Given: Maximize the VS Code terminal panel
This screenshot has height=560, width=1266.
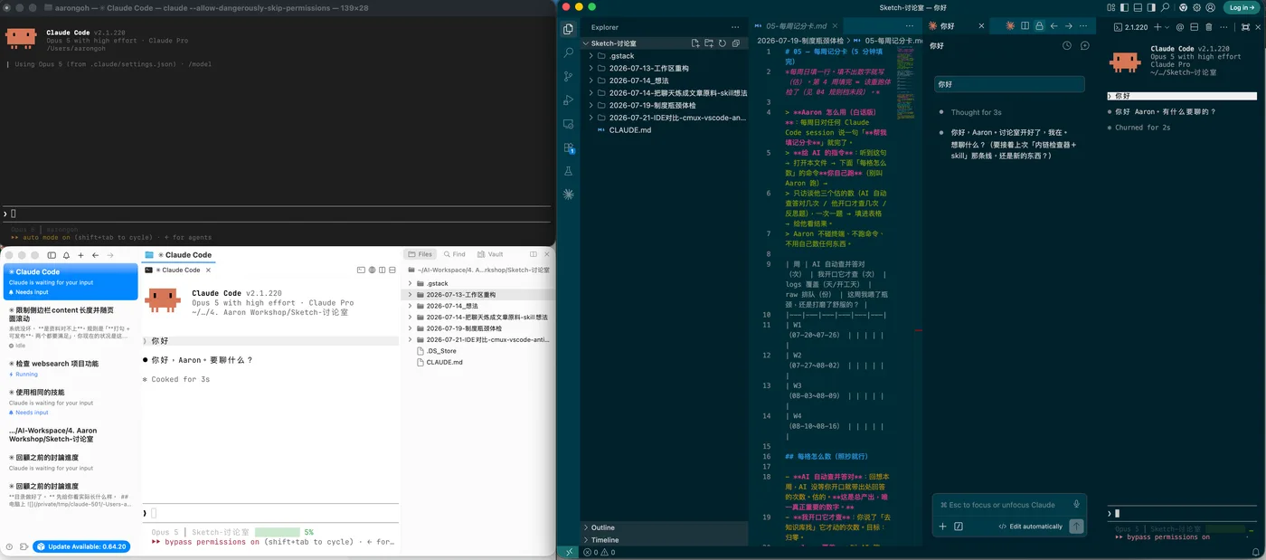Looking at the screenshot, I should coord(1246,26).
